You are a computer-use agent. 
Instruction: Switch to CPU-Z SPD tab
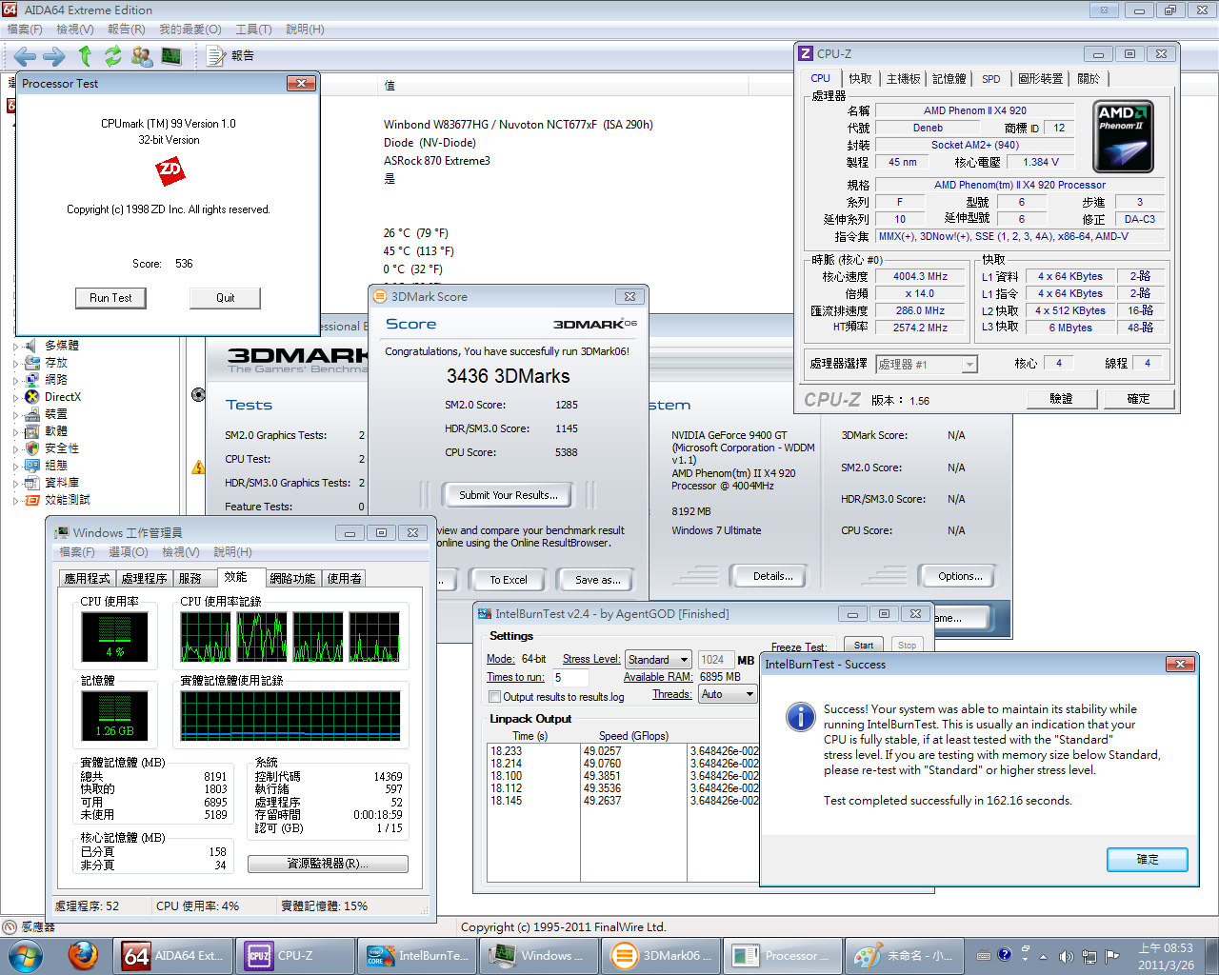pyautogui.click(x=991, y=79)
